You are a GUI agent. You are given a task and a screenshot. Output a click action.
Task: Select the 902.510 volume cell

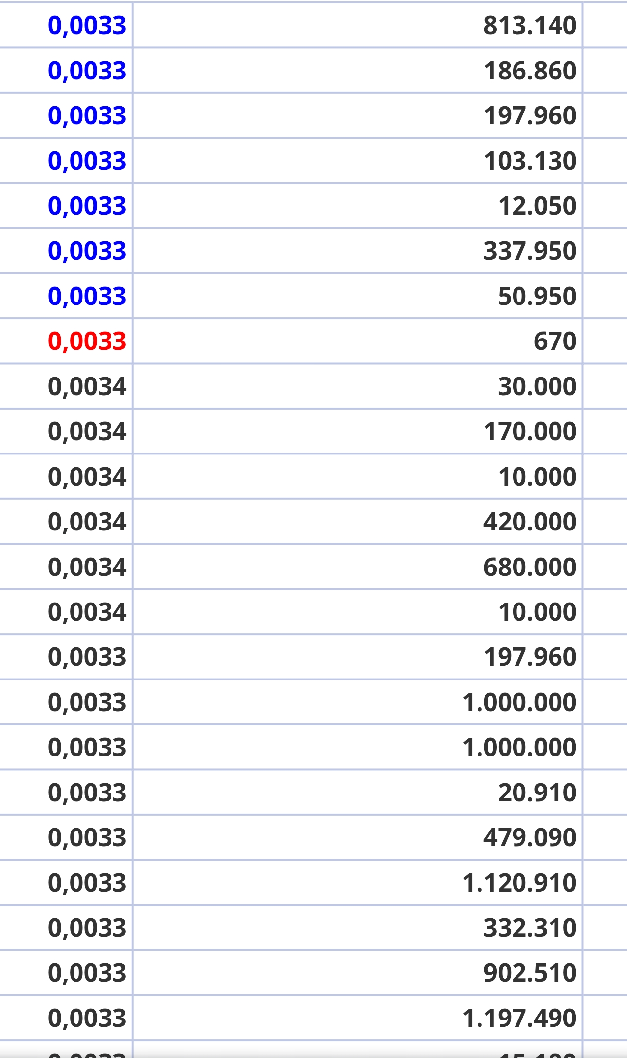(358, 973)
